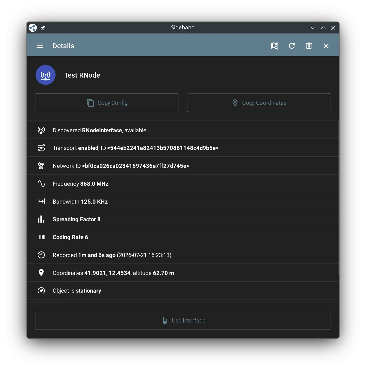Screen dimensions: 366x370
Task: Refresh the details view
Action: click(x=292, y=46)
